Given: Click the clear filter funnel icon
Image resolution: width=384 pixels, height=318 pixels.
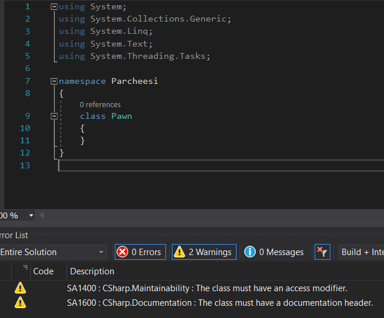Looking at the screenshot, I should click(322, 252).
